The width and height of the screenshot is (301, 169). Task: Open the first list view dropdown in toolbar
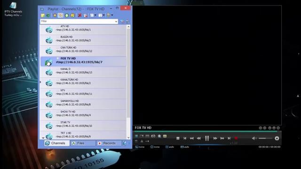pos(93,15)
